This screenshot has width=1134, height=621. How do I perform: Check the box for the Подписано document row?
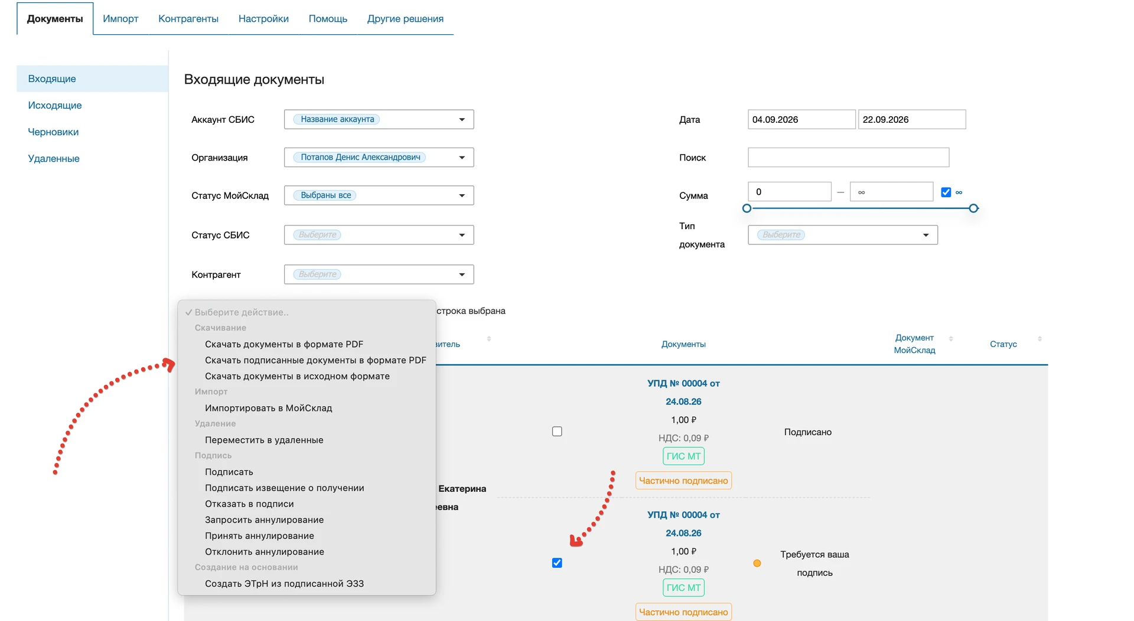(557, 432)
